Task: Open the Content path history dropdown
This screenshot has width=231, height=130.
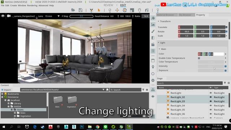Action: (x=104, y=90)
